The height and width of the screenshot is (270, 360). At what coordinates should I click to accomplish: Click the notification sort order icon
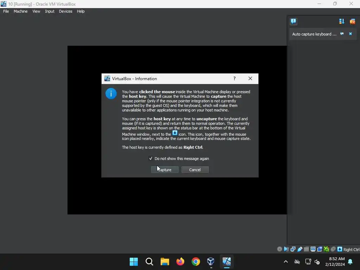click(342, 21)
